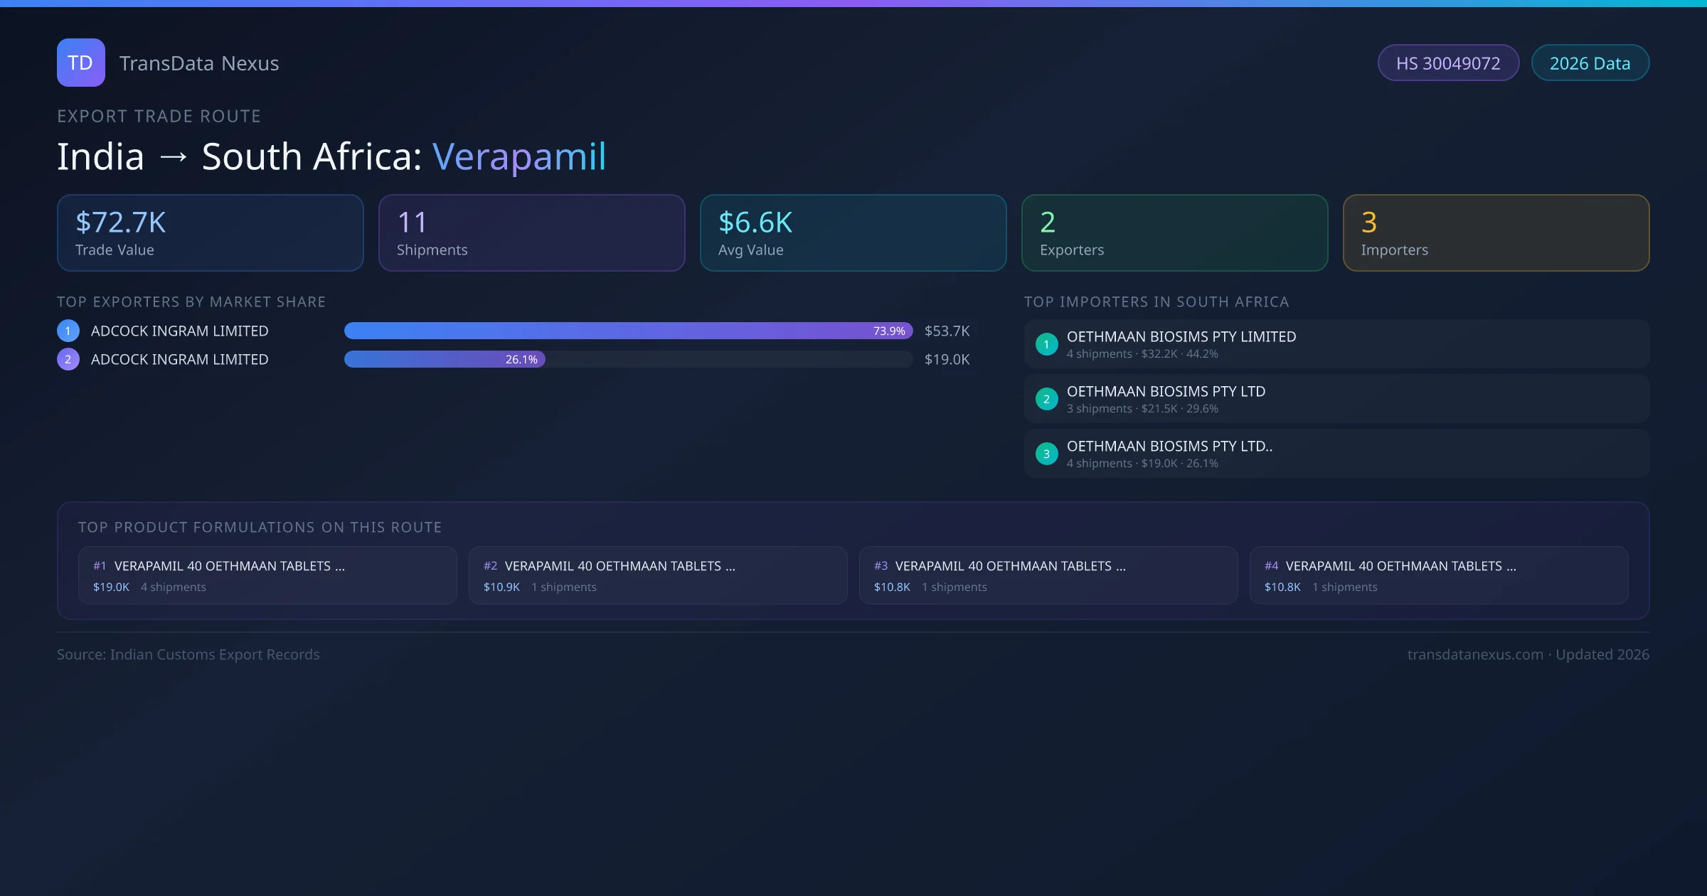The width and height of the screenshot is (1707, 896).
Task: Click importer rank 2 green badge
Action: 1046,399
